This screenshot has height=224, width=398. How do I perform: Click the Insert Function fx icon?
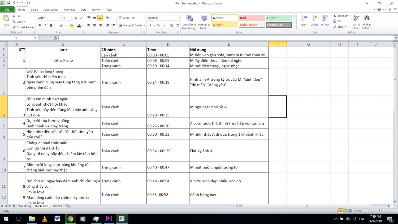coord(55,38)
